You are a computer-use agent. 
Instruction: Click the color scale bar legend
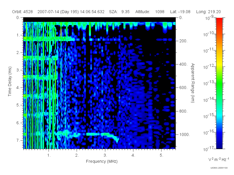tap(219, 83)
